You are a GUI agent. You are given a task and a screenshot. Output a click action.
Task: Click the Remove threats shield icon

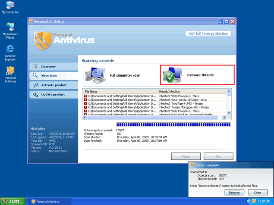pyautogui.click(x=172, y=75)
